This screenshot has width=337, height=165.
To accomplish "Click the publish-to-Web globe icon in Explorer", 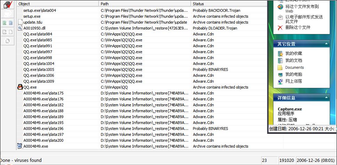I will [x=280, y=7].
